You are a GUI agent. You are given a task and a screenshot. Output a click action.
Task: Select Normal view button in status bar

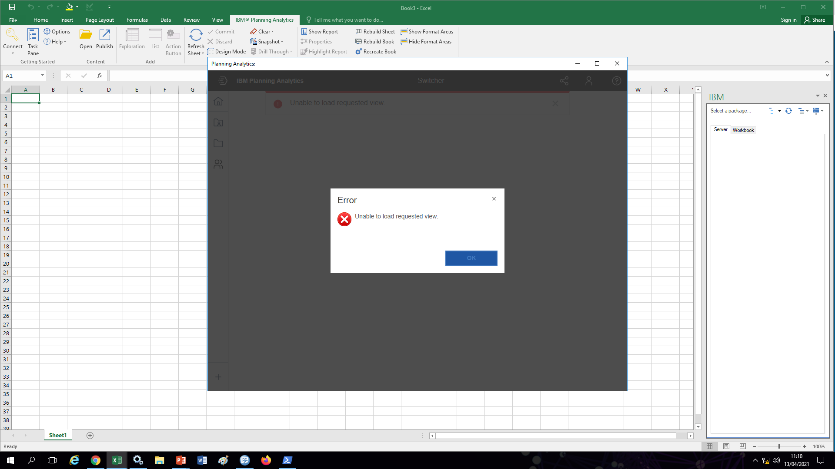[x=709, y=446]
